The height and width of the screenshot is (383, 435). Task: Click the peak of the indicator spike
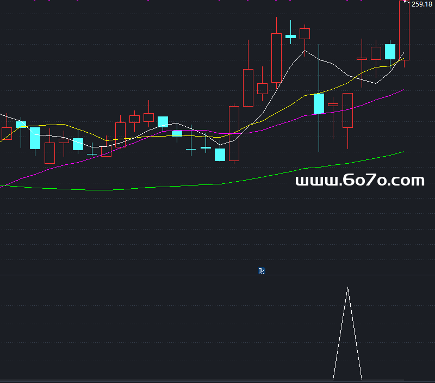coord(347,287)
